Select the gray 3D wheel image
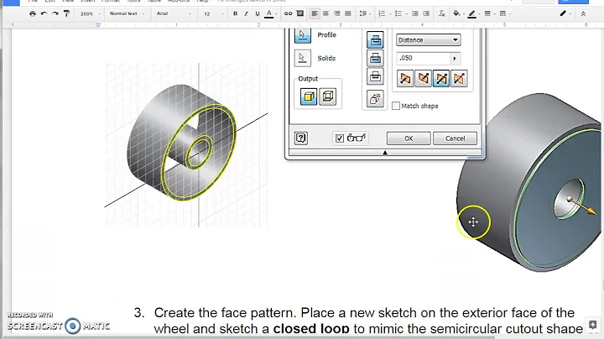Viewport: 604px width, 339px height. tap(530, 182)
